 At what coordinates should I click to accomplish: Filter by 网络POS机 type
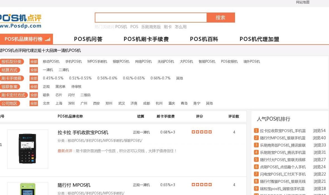point(143,62)
